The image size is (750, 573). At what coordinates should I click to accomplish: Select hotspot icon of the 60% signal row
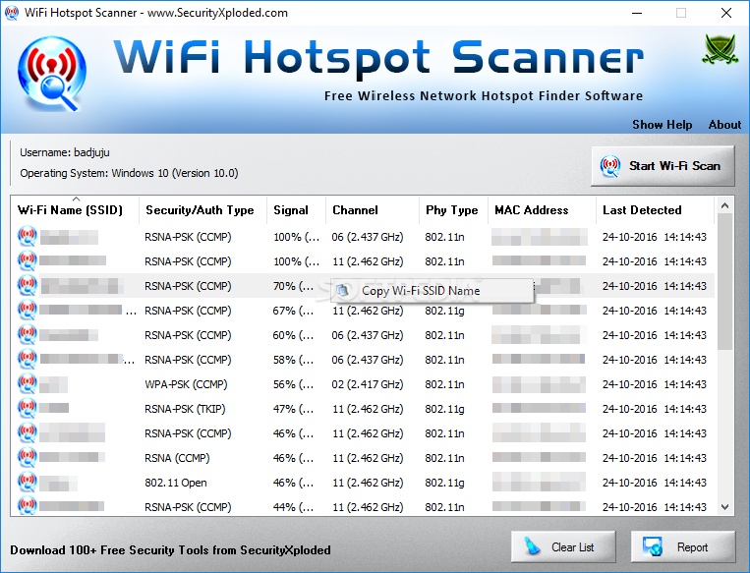[28, 335]
